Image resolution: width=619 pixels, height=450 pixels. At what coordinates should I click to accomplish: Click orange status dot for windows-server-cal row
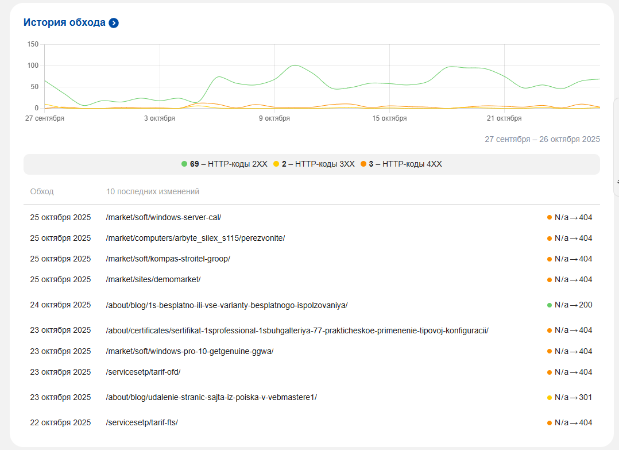(550, 217)
